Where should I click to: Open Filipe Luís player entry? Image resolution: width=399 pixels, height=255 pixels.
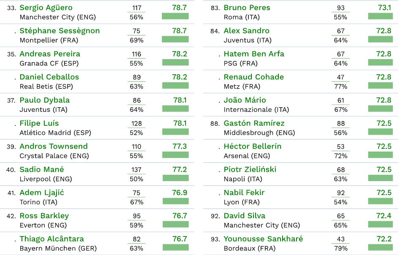coord(39,123)
